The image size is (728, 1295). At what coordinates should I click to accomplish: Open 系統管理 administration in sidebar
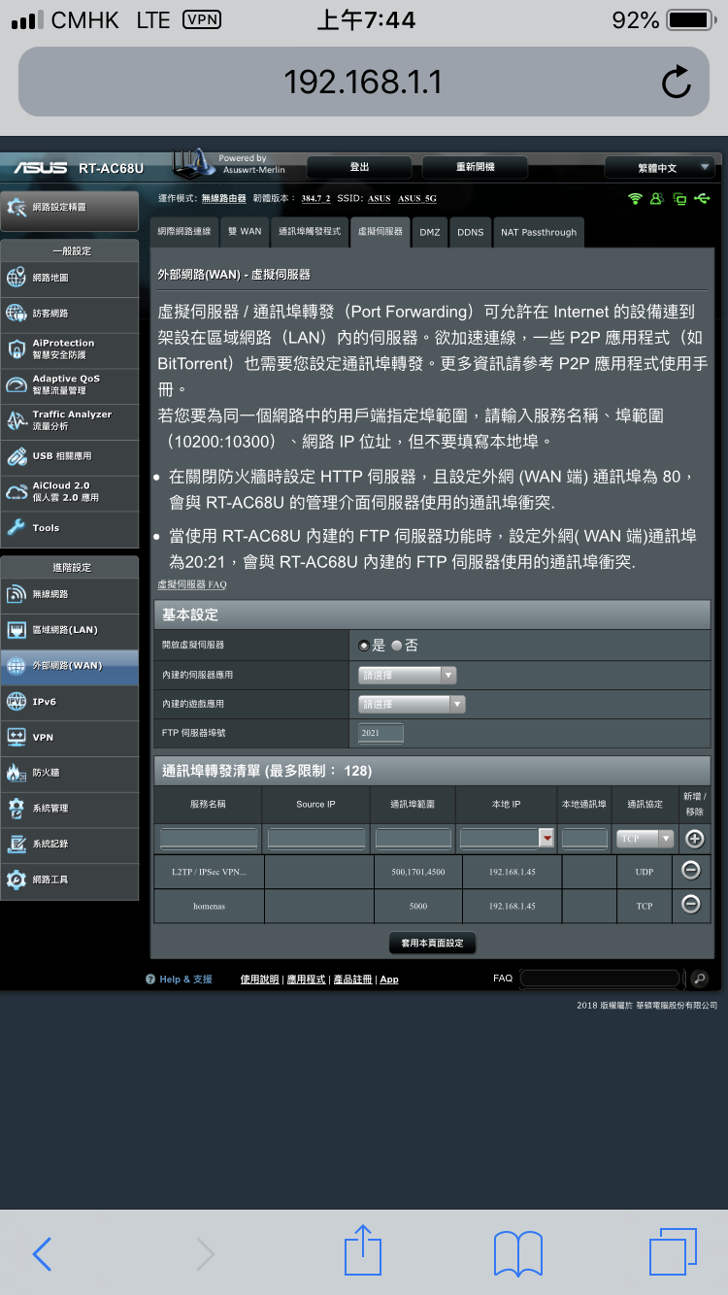point(70,809)
